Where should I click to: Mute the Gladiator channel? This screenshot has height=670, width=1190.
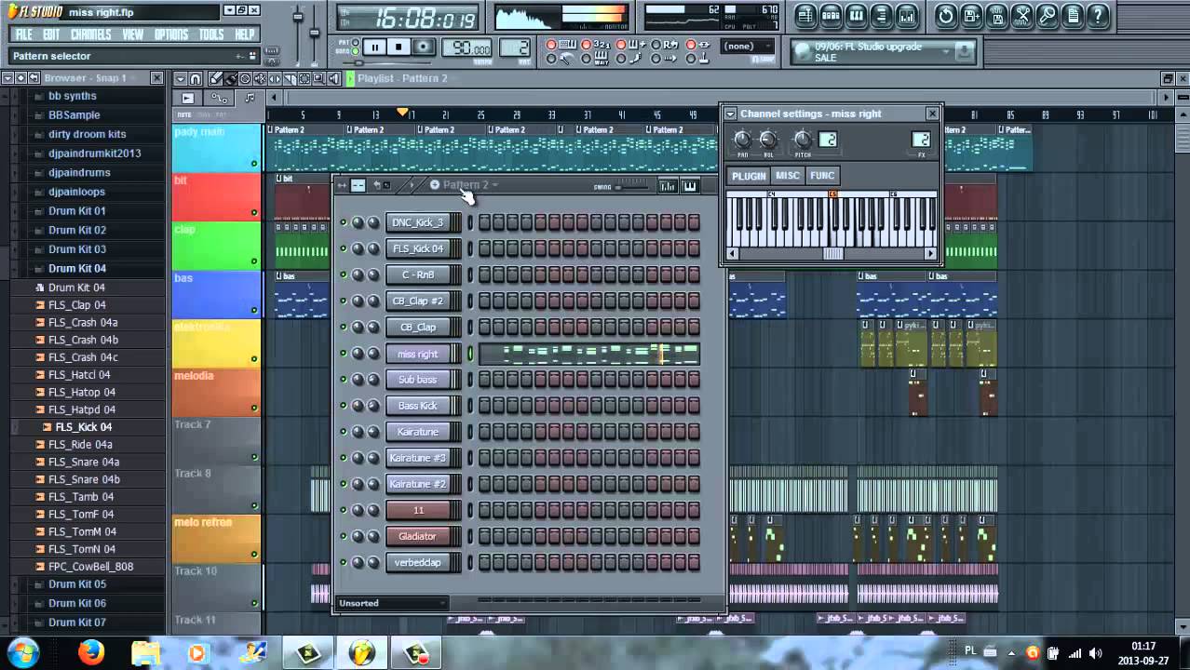[343, 536]
